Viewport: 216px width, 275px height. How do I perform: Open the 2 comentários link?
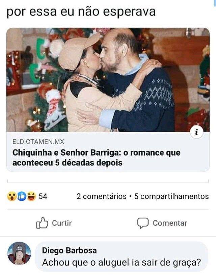pyautogui.click(x=102, y=196)
